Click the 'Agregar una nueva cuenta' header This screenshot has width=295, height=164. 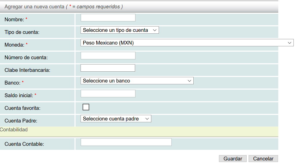click(x=34, y=7)
